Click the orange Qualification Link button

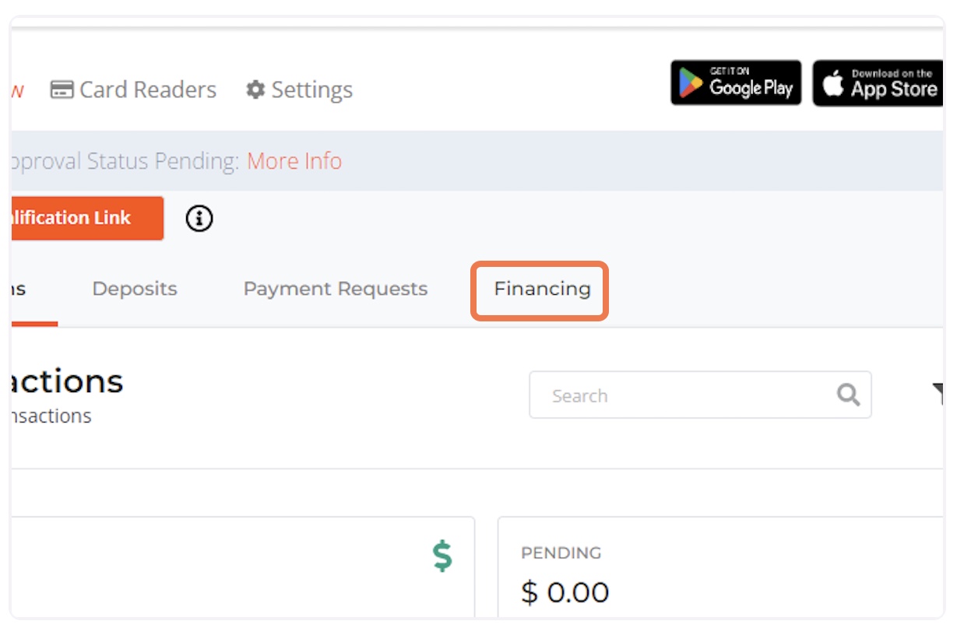click(x=87, y=218)
